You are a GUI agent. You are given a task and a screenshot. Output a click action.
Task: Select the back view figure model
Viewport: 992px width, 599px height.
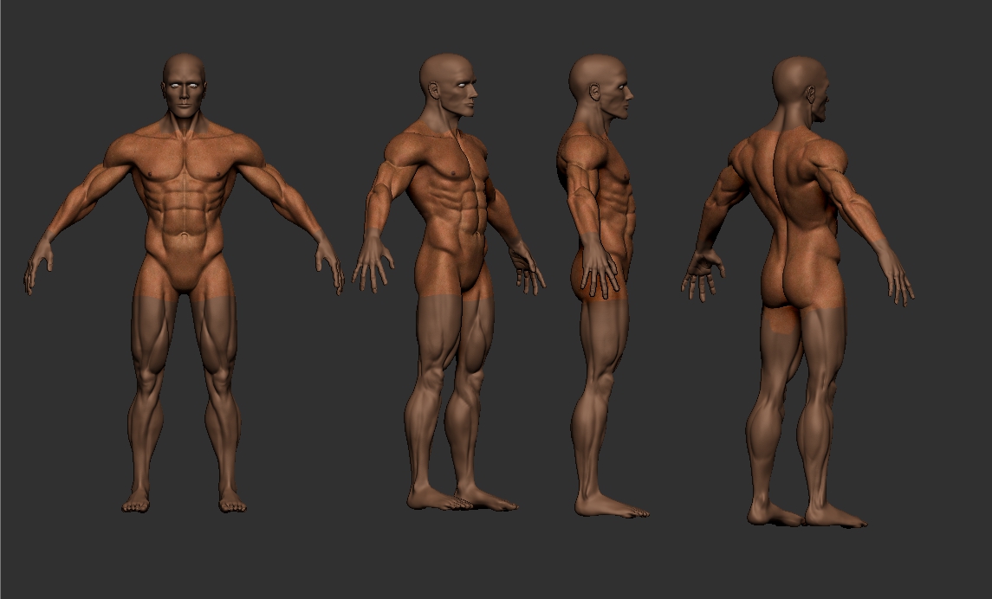click(x=799, y=292)
